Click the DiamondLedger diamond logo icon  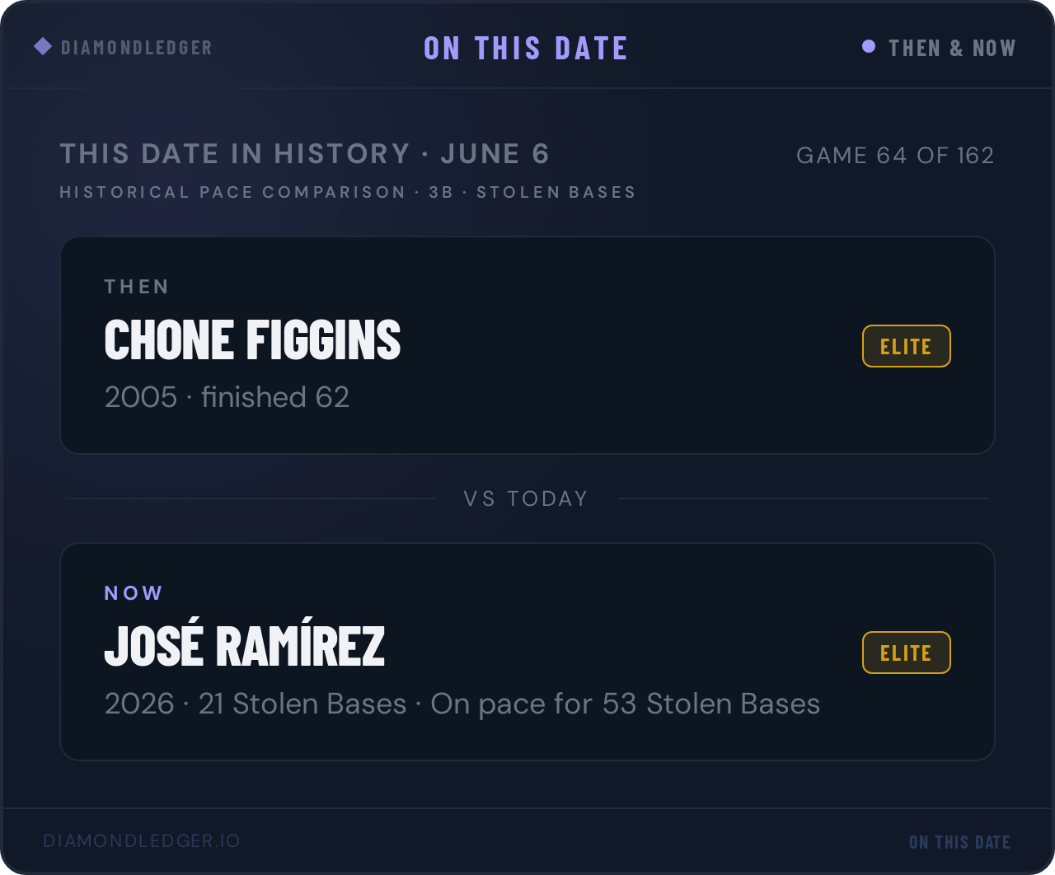point(43,47)
